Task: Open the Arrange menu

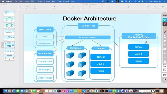Action: click(x=47, y=1)
